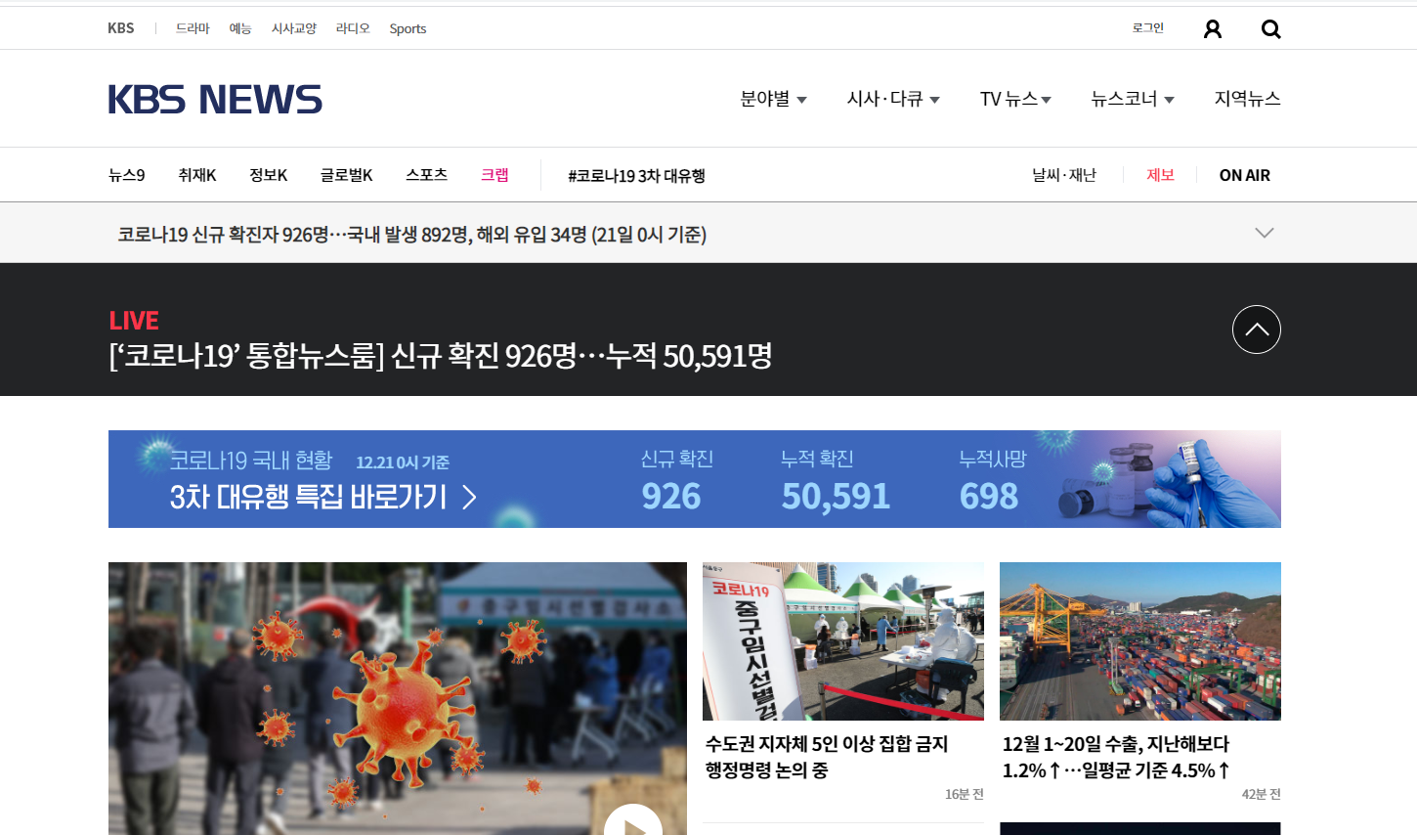This screenshot has height=835, width=1417.
Task: Open the 뉴스9 tab
Action: click(127, 175)
